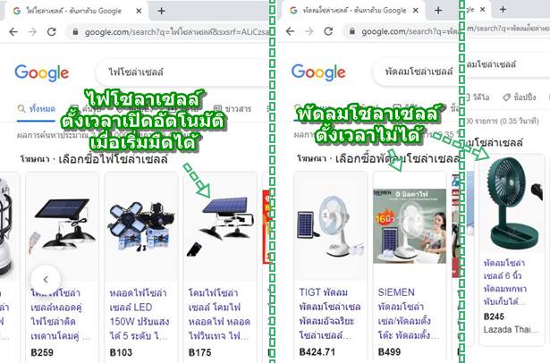The image size is (550, 363).
Task: Close the พัดลมโซล่าเซลล์ search tab
Action: tap(416, 11)
